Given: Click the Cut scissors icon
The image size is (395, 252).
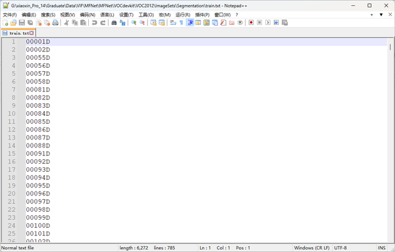Looking at the screenshot, I should 66,22.
